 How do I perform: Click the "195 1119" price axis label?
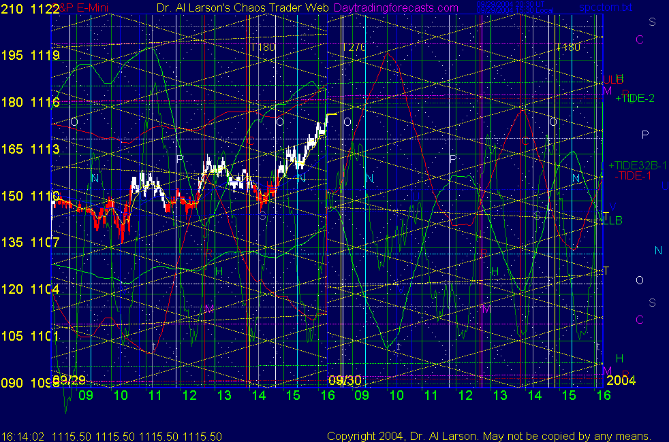[x=30, y=55]
